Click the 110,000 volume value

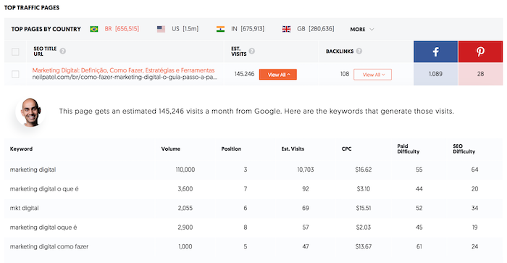click(185, 170)
